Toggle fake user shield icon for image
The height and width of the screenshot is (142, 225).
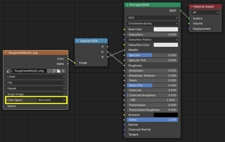[49, 71]
